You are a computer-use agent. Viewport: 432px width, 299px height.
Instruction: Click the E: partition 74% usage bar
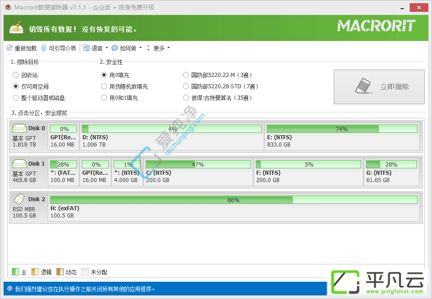342,129
